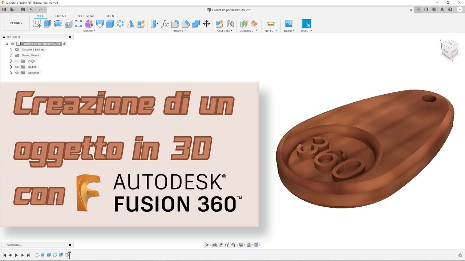Click the timeline end marker
Viewport: 465px width, 261px height.
(69, 254)
